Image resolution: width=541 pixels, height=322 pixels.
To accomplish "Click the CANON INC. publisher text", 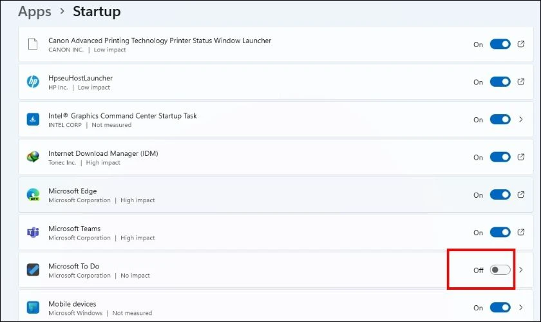I will [66, 50].
